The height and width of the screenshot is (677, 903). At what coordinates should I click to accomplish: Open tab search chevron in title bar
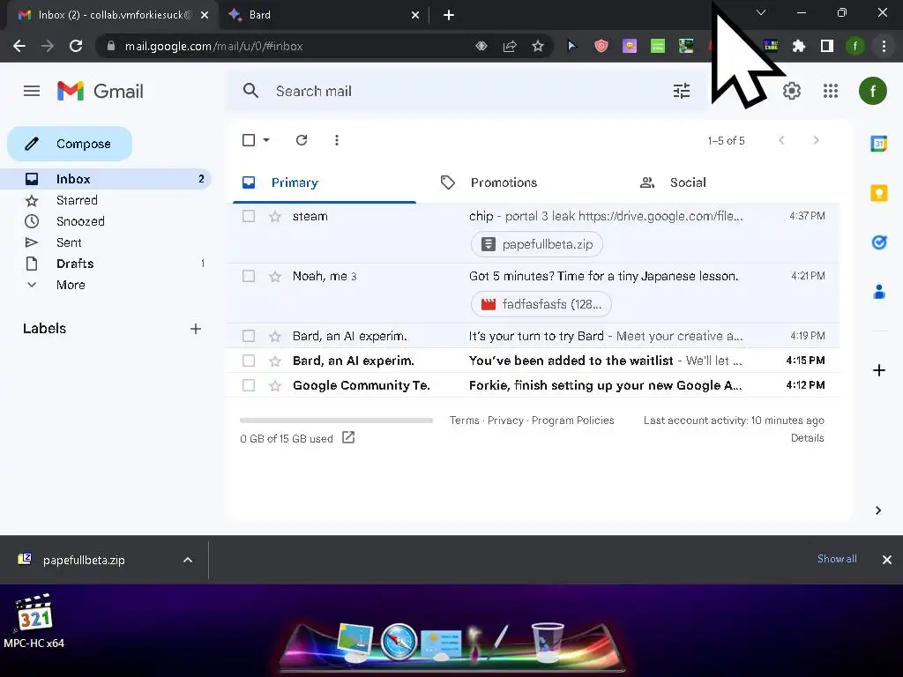point(761,12)
